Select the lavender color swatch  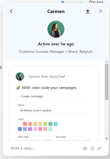pyautogui.click(x=25, y=129)
